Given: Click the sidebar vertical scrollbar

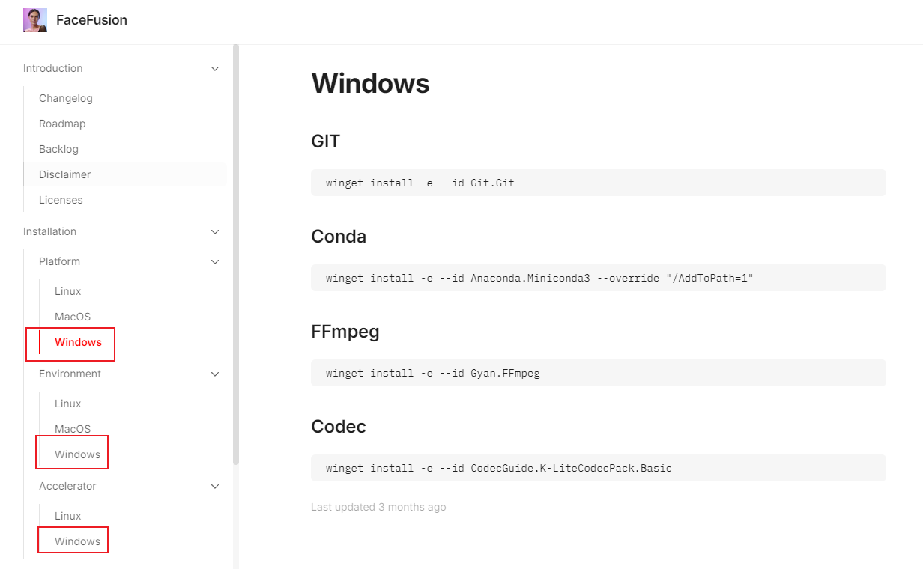Looking at the screenshot, I should (x=236, y=255).
